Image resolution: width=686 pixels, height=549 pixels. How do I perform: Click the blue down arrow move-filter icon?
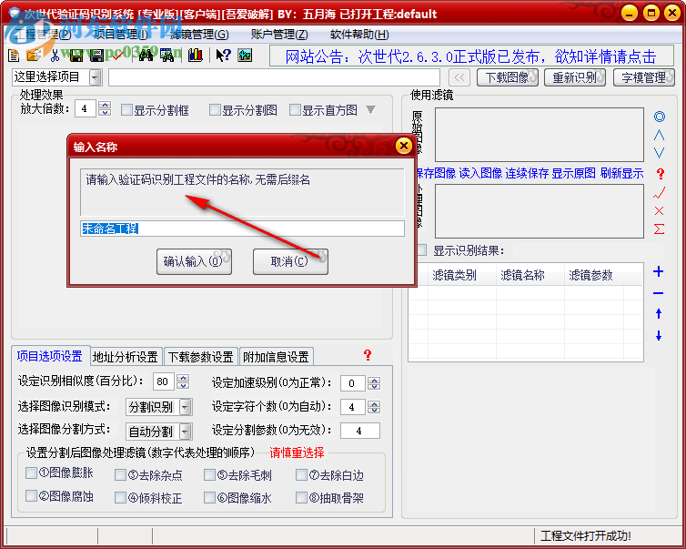tap(659, 336)
